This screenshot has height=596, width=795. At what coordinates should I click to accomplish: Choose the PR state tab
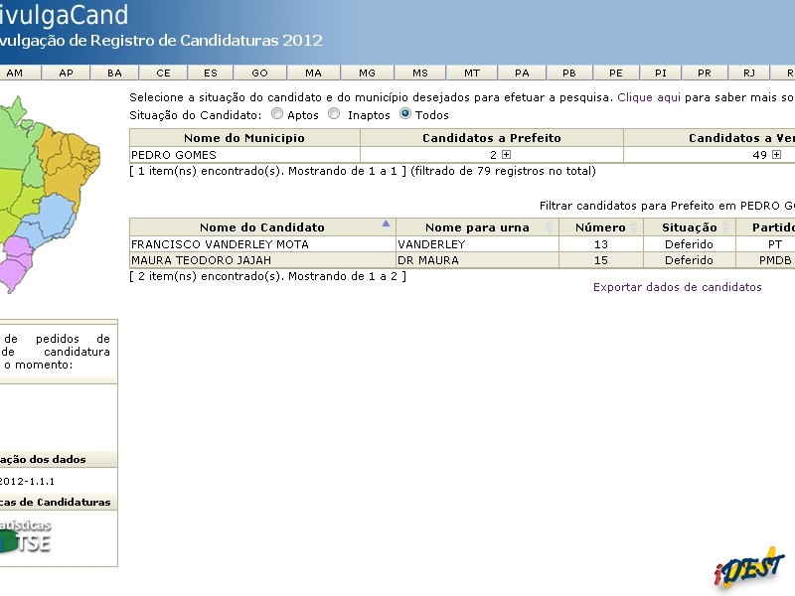click(x=705, y=73)
